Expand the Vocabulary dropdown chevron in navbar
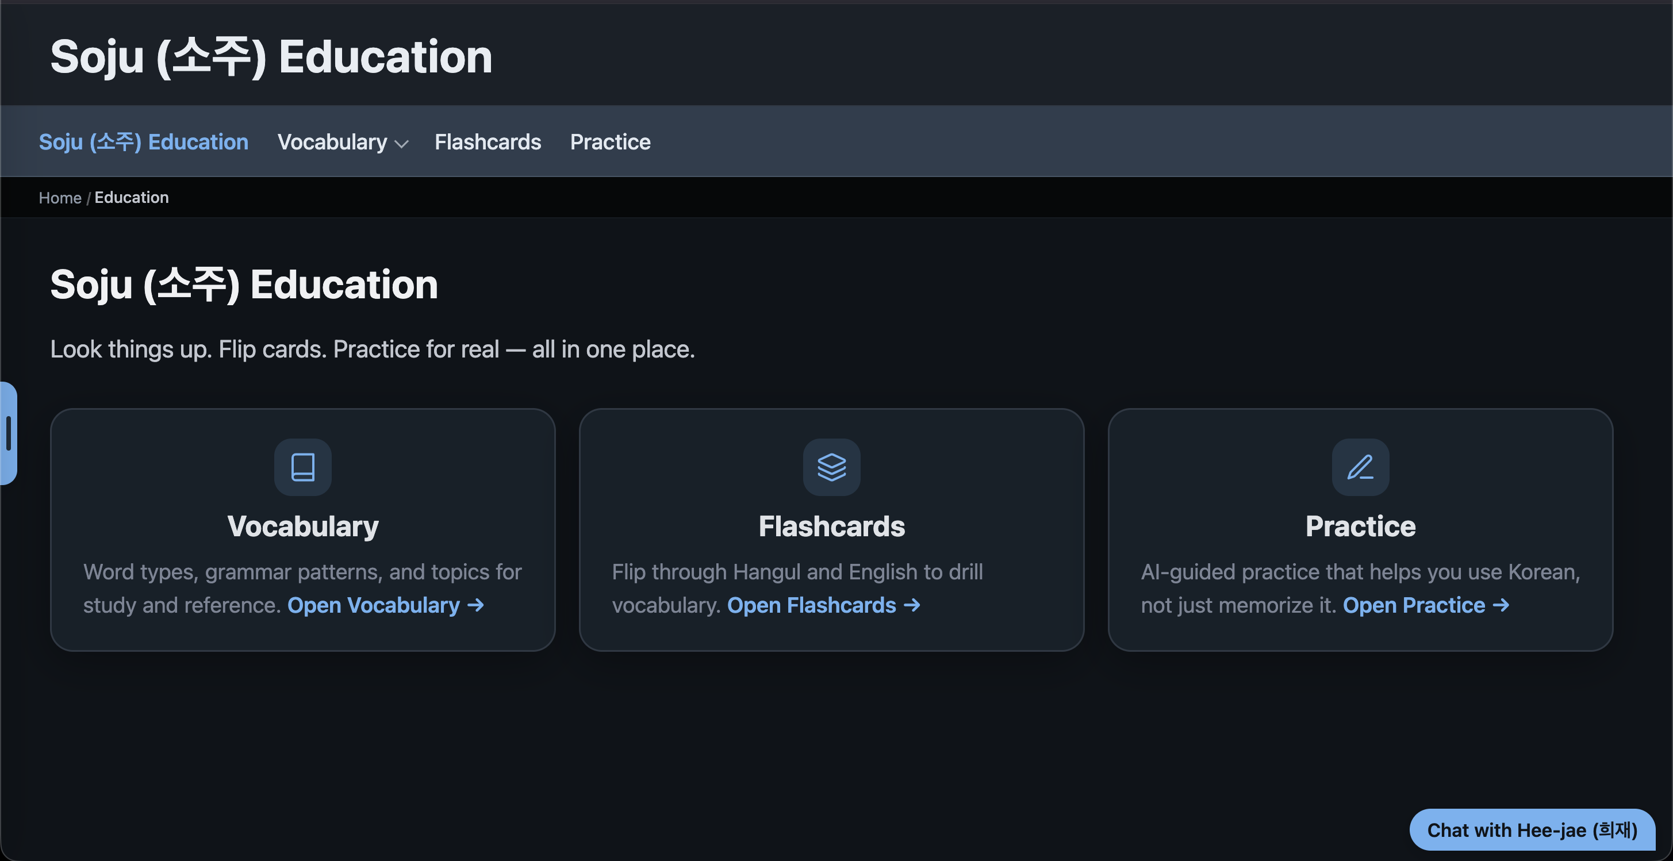The image size is (1673, 861). [401, 144]
